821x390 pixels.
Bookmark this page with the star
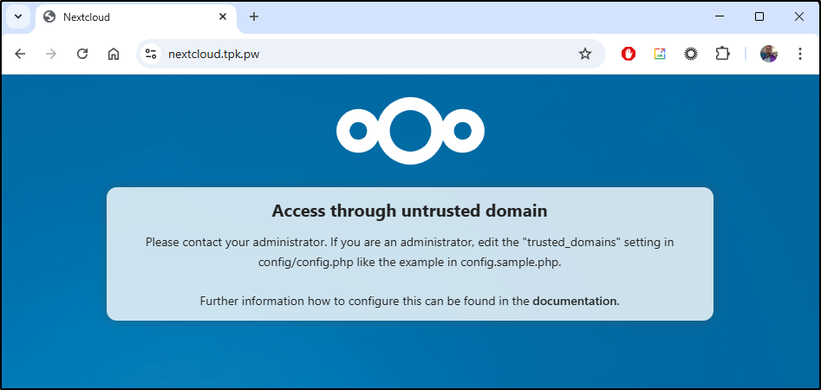coord(585,54)
